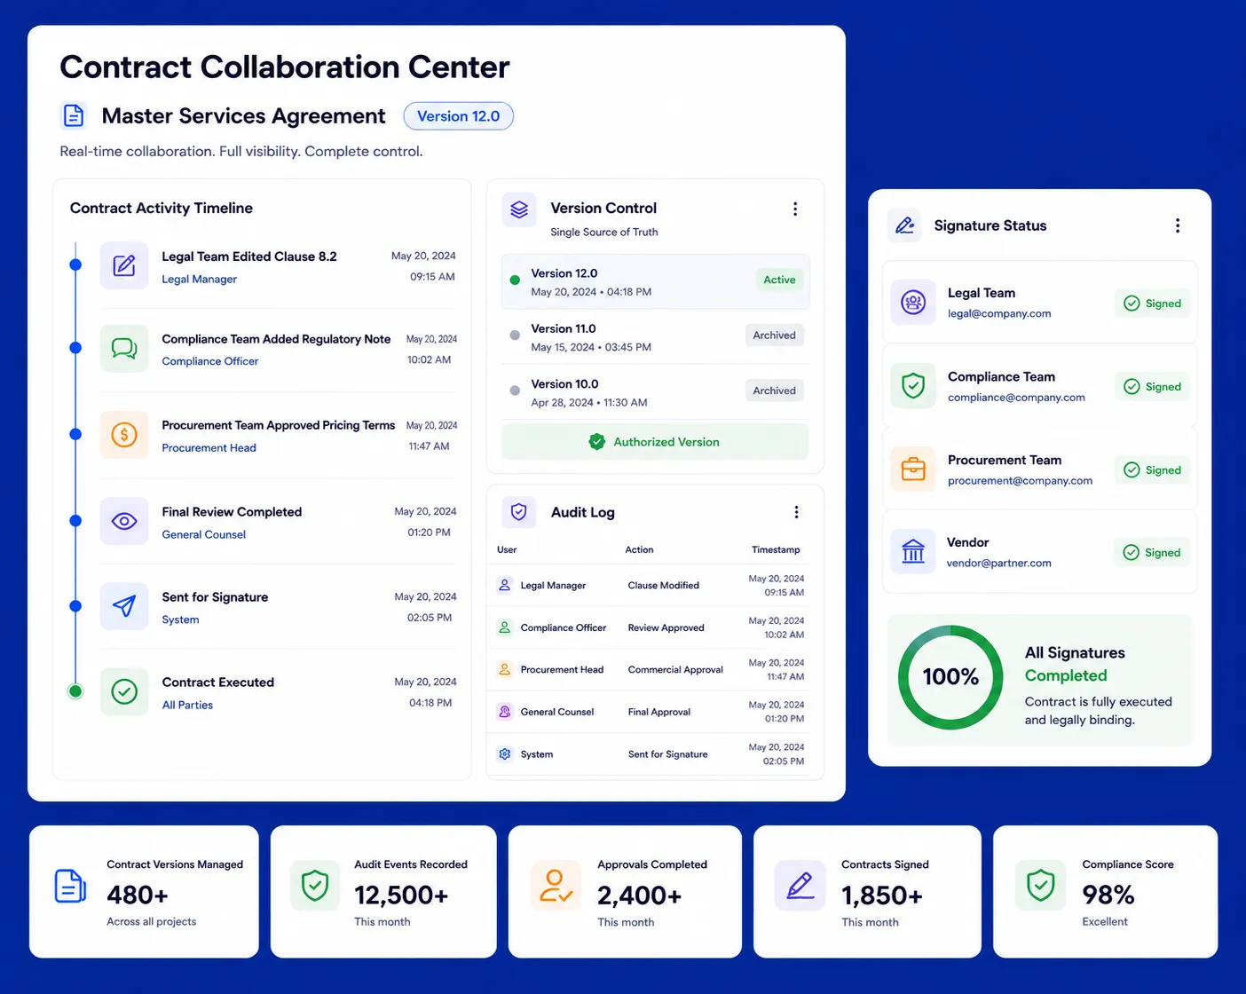
Task: Click the Action column header in Audit Log
Action: [639, 549]
